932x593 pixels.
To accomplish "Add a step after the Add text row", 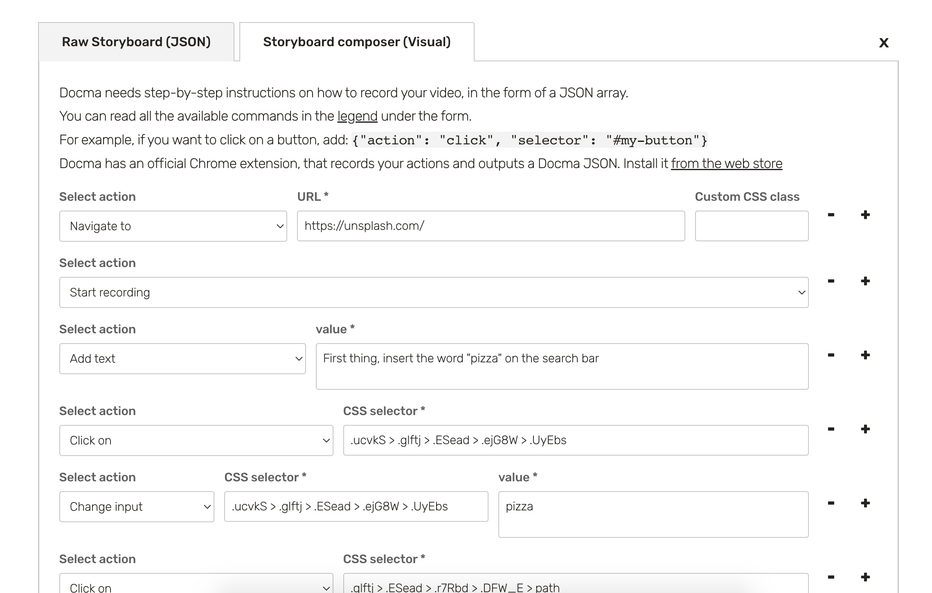I will (865, 355).
